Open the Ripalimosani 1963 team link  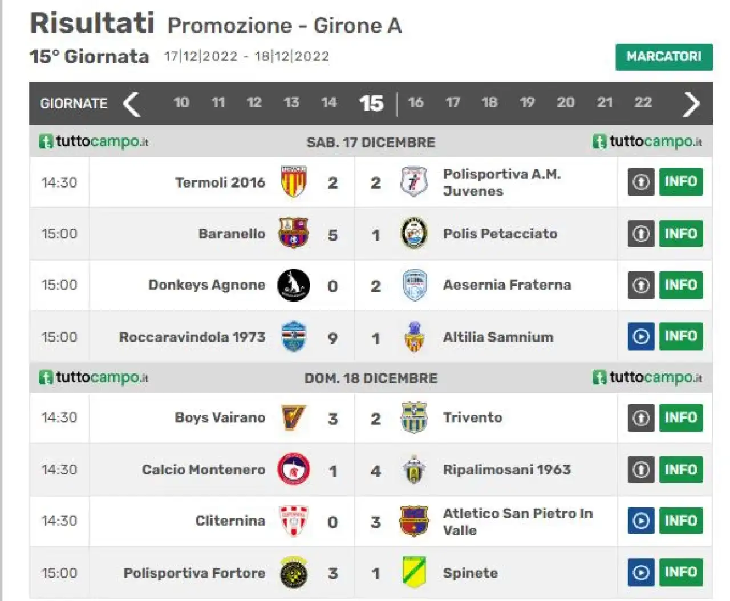click(x=506, y=469)
